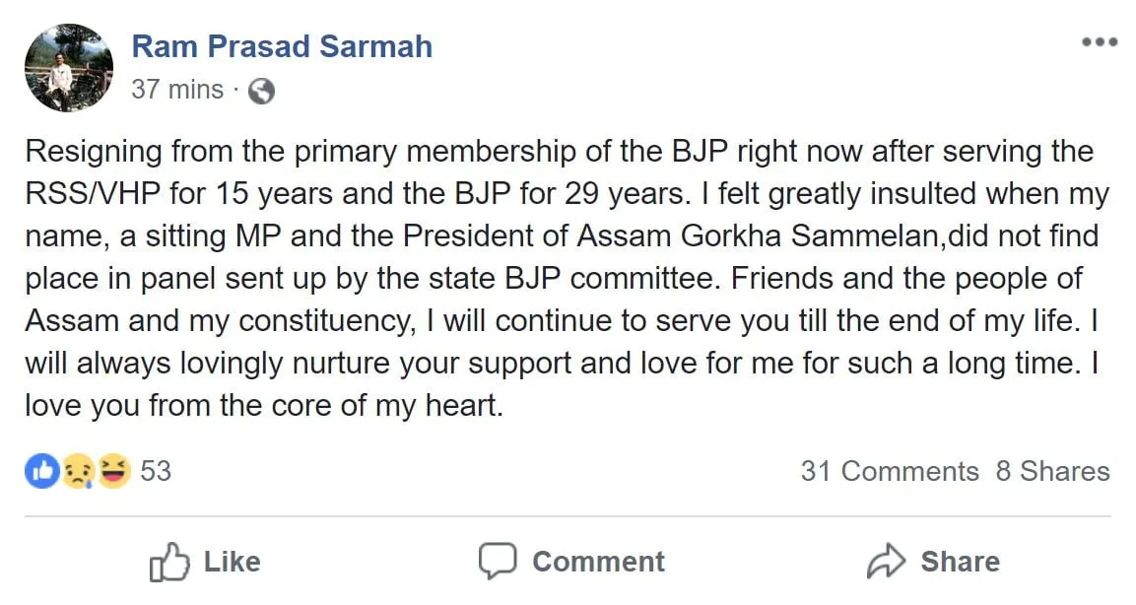
Task: Click the sad crying reaction emoji
Action: pos(78,471)
